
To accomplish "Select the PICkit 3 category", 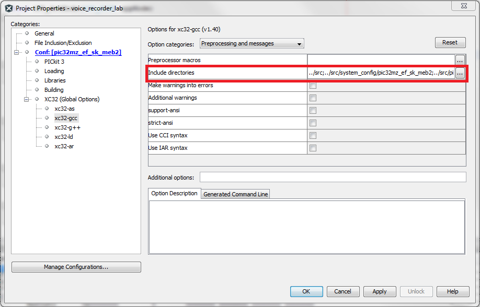I will pos(54,62).
